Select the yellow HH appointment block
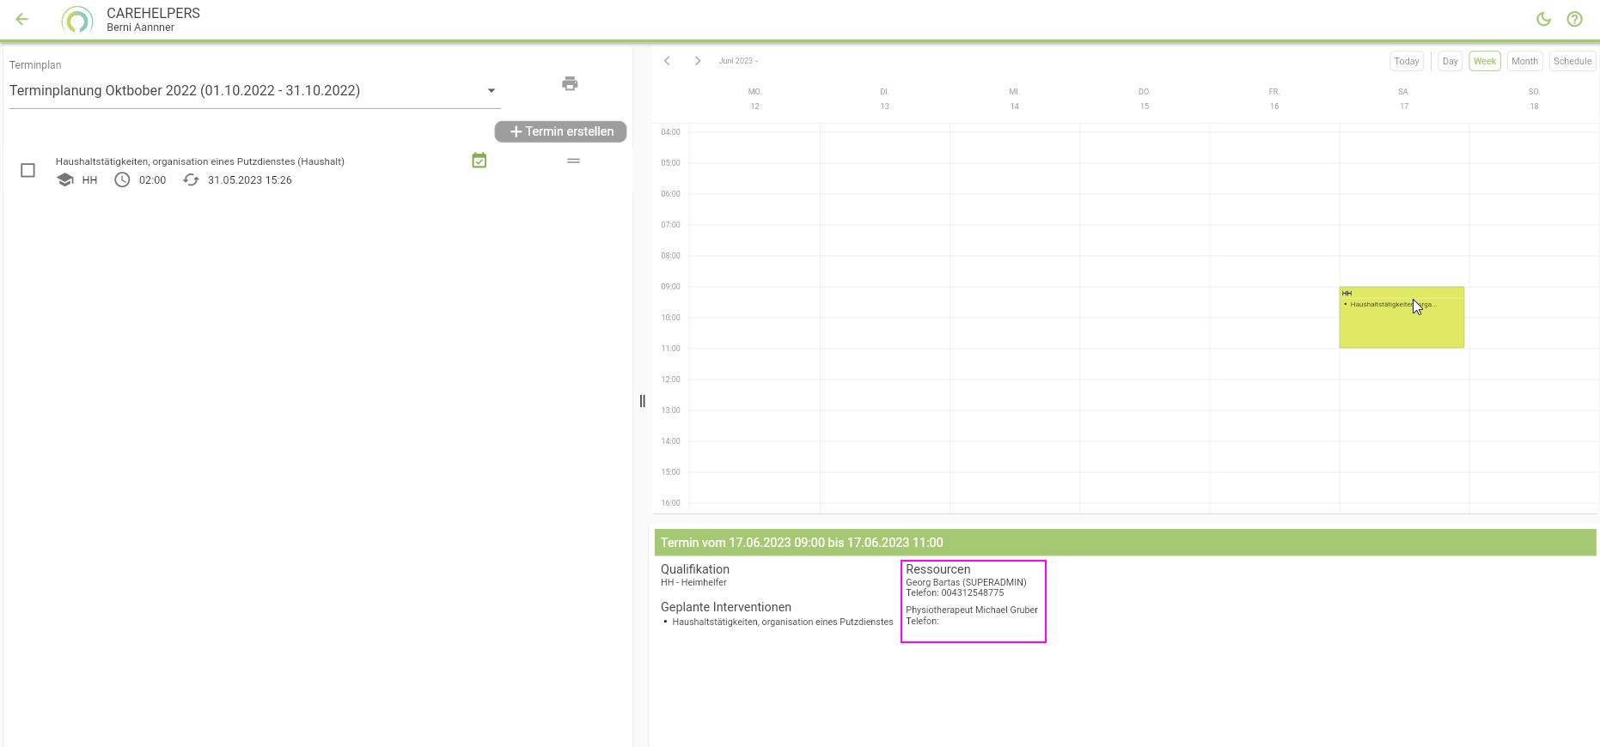Screen dimensions: 1600x747 click(x=1401, y=326)
